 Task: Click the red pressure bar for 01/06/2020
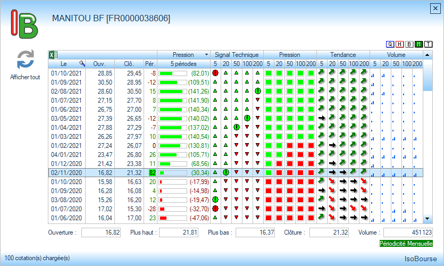point(173,218)
